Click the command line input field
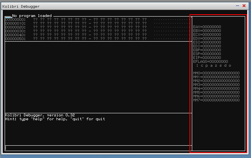 [x=97, y=148]
